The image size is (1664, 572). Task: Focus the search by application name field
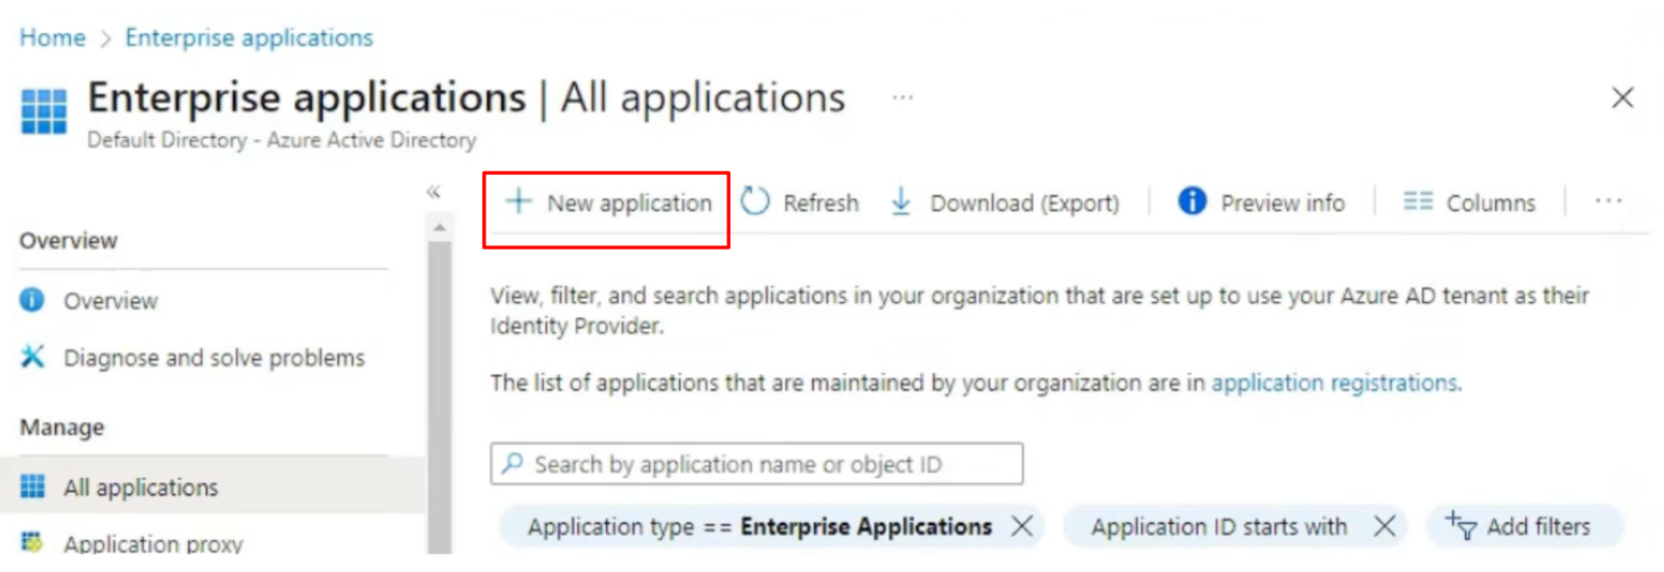click(757, 464)
